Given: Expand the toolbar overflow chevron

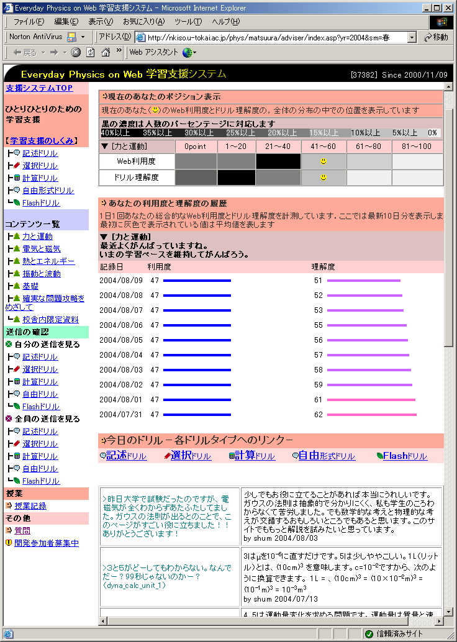Looking at the screenshot, I should click(x=119, y=50).
